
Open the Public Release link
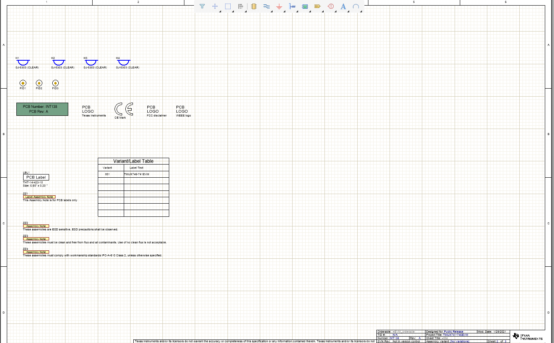453,332
